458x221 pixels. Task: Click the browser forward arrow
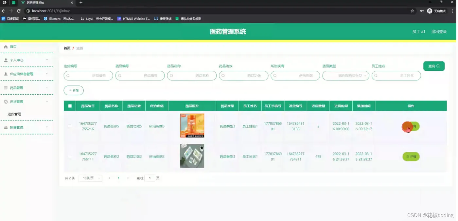[11, 11]
